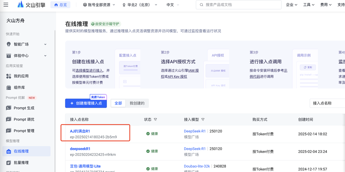Click the 总览 overview menu item
This screenshot has height=172, width=345.
[x=60, y=5]
